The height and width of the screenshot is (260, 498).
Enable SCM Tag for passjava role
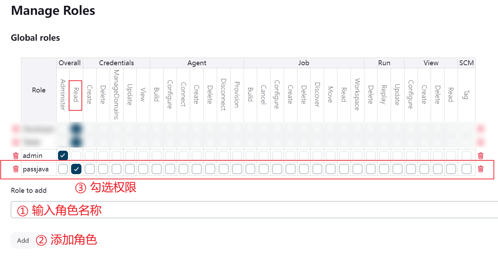[x=467, y=169]
